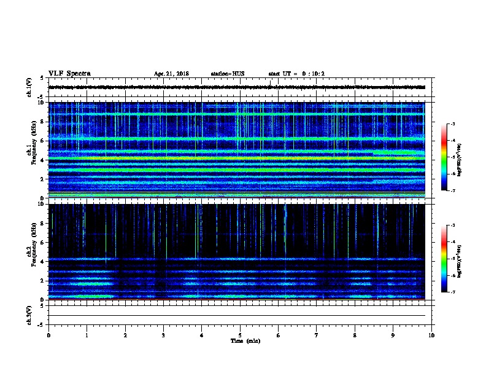Viewport: 486px width, 376px height.
Task: Select the "-4" tick on ch.2 colorbar
Action: [453, 242]
